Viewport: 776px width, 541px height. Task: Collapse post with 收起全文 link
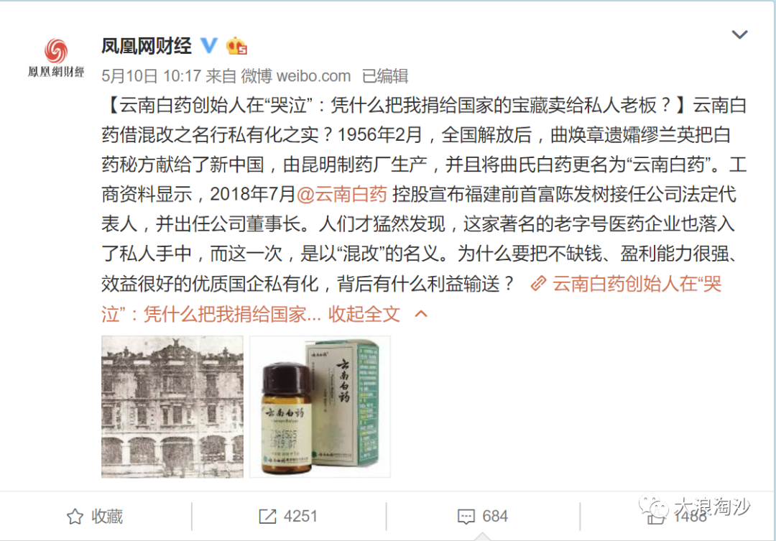(x=364, y=314)
